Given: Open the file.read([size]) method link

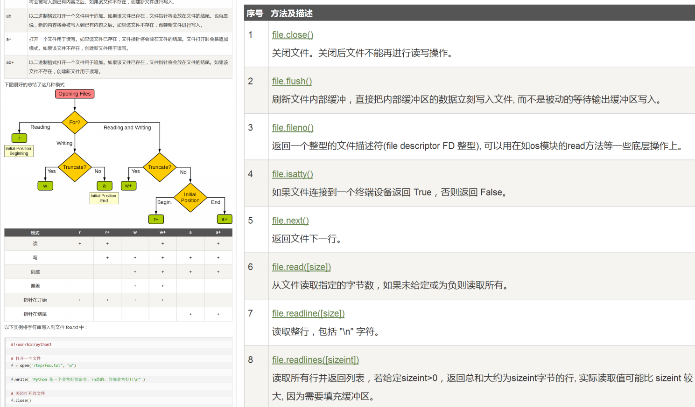Looking at the screenshot, I should (x=301, y=267).
